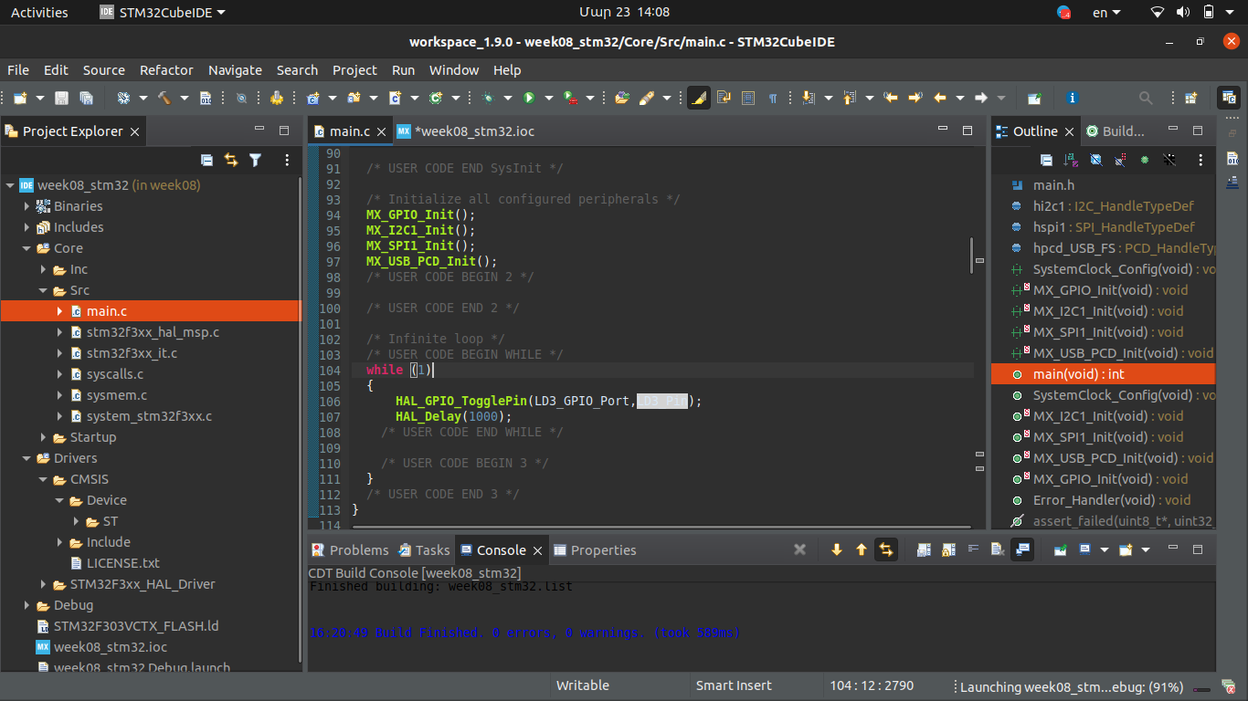Switch to the week08_stm32.ioc editor tab
This screenshot has height=701, width=1248.
point(473,131)
